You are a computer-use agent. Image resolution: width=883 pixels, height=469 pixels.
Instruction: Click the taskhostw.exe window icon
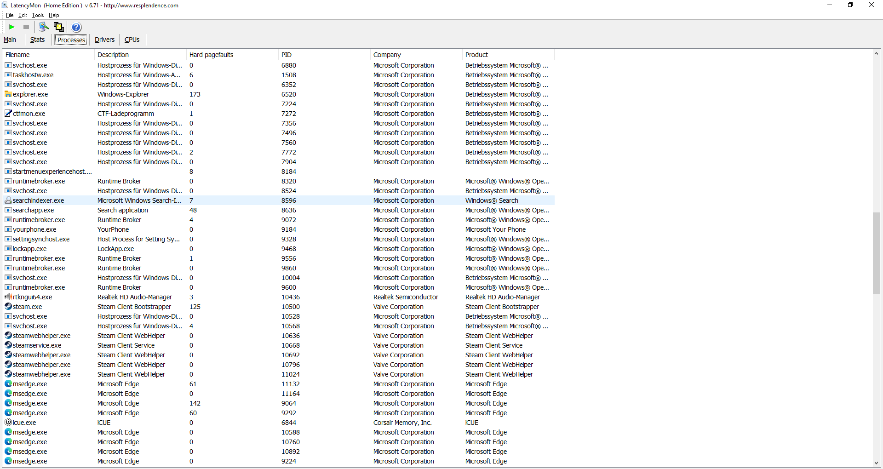(x=8, y=75)
